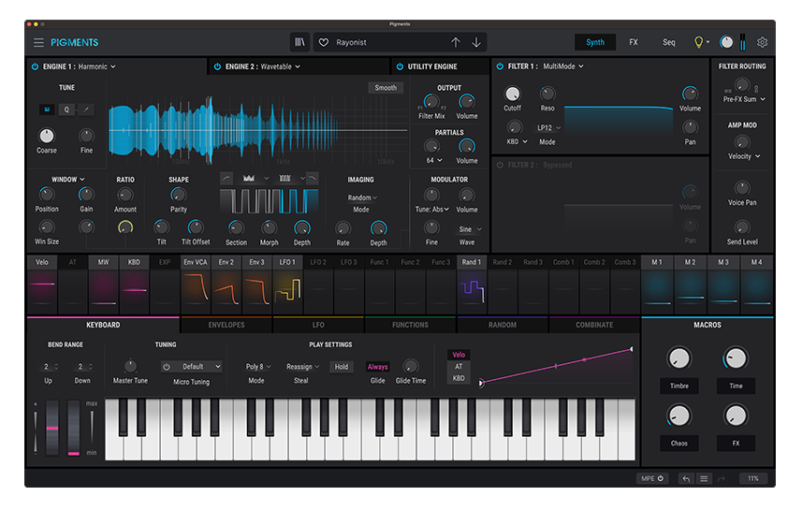The width and height of the screenshot is (802, 511).
Task: Adjust the Cutoff knob in Filter 1
Action: click(512, 94)
